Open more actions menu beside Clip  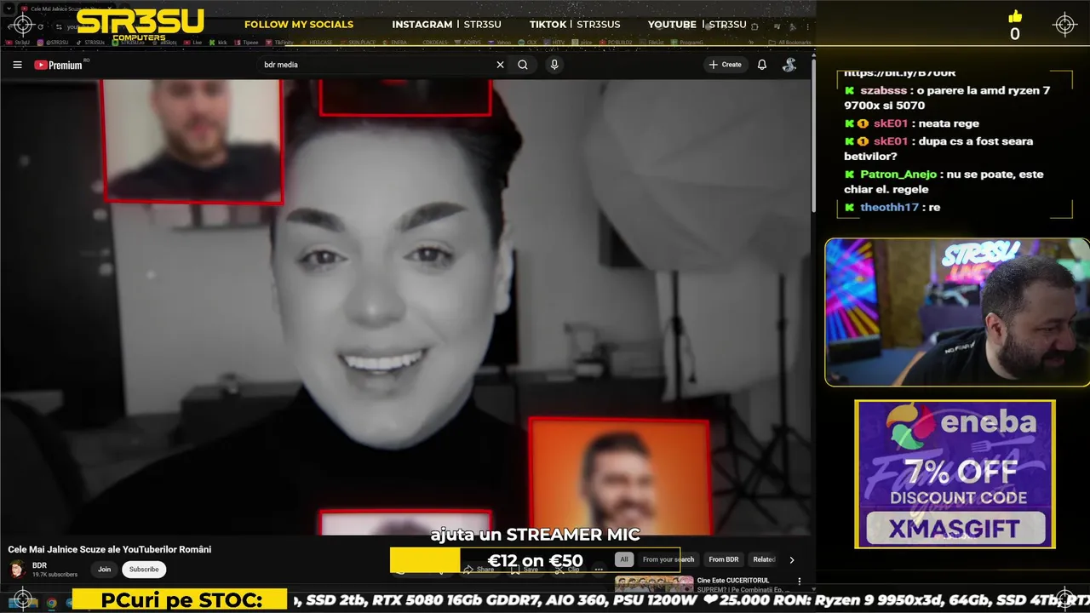click(599, 569)
